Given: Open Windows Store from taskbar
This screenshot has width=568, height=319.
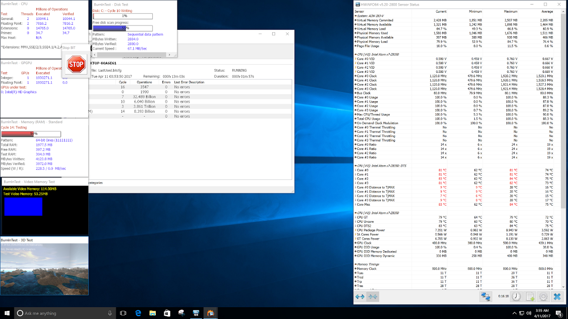Looking at the screenshot, I should pyautogui.click(x=167, y=313).
